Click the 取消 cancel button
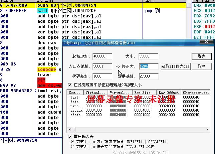The height and width of the screenshot is (154, 215). tap(201, 66)
